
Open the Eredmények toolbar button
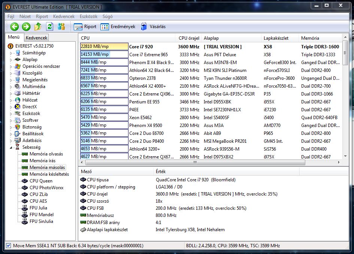[118, 27]
